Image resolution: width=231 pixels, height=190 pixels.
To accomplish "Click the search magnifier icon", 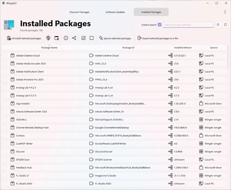I will 218,25.
